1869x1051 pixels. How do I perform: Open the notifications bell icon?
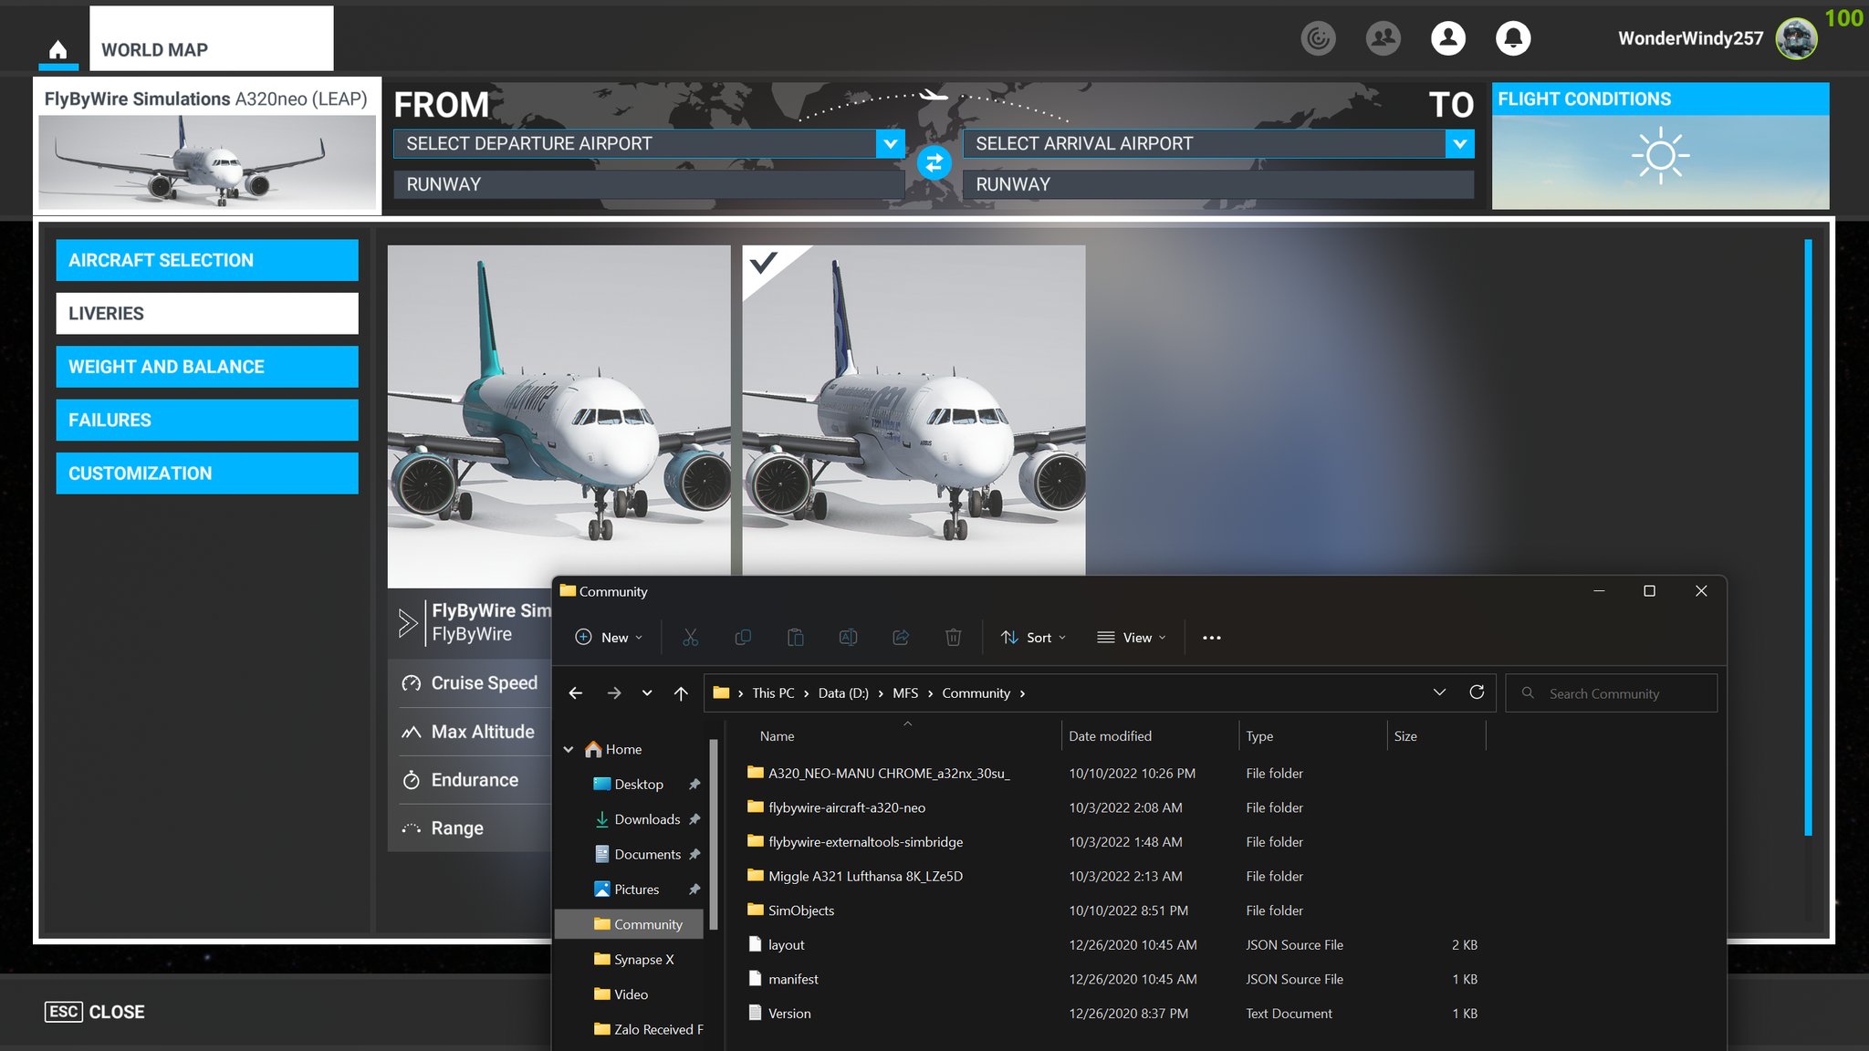(1513, 38)
